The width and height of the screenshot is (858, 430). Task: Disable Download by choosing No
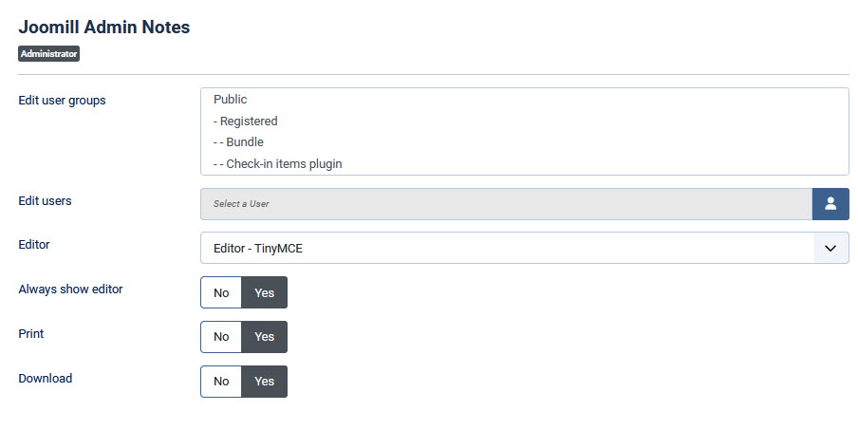pos(221,382)
